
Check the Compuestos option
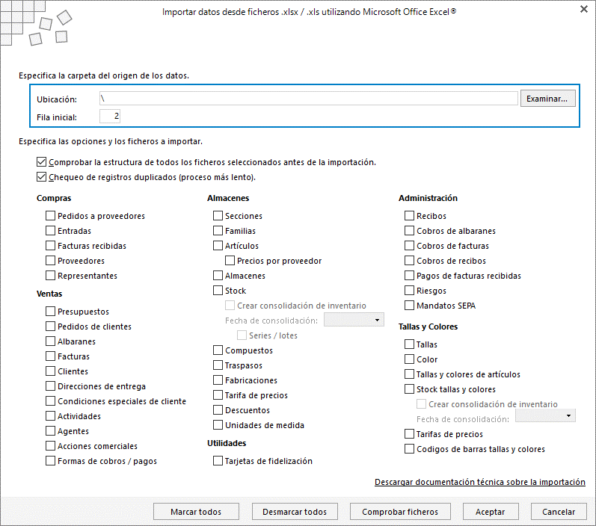click(218, 350)
